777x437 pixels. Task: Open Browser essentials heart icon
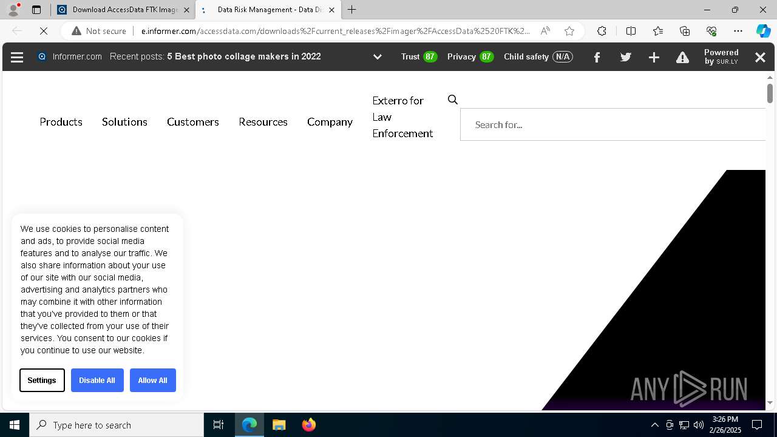pos(711,31)
